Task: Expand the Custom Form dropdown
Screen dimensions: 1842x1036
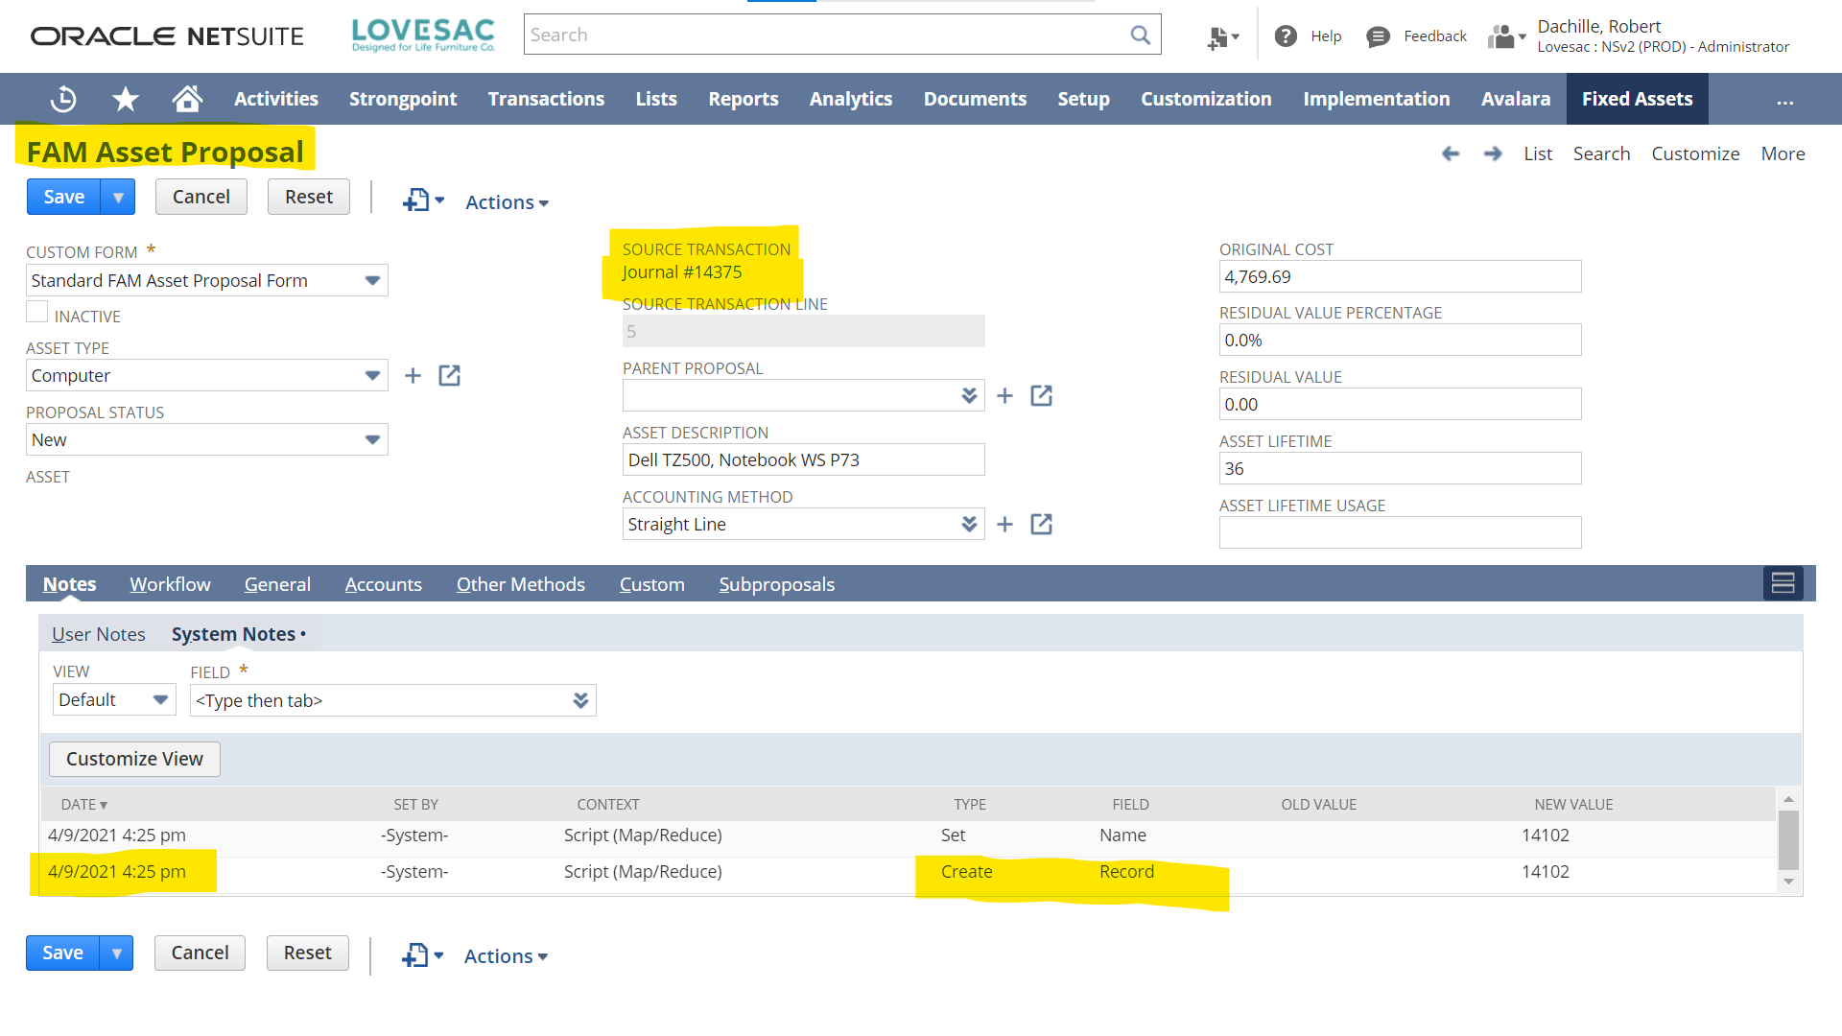Action: click(372, 280)
